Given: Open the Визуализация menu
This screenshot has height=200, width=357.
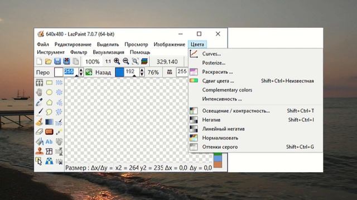Looking at the screenshot, I should (x=108, y=52).
